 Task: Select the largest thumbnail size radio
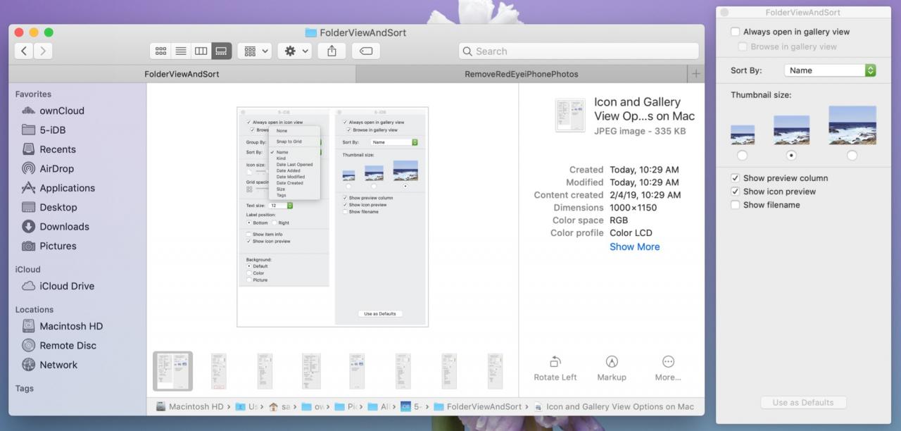tap(852, 155)
